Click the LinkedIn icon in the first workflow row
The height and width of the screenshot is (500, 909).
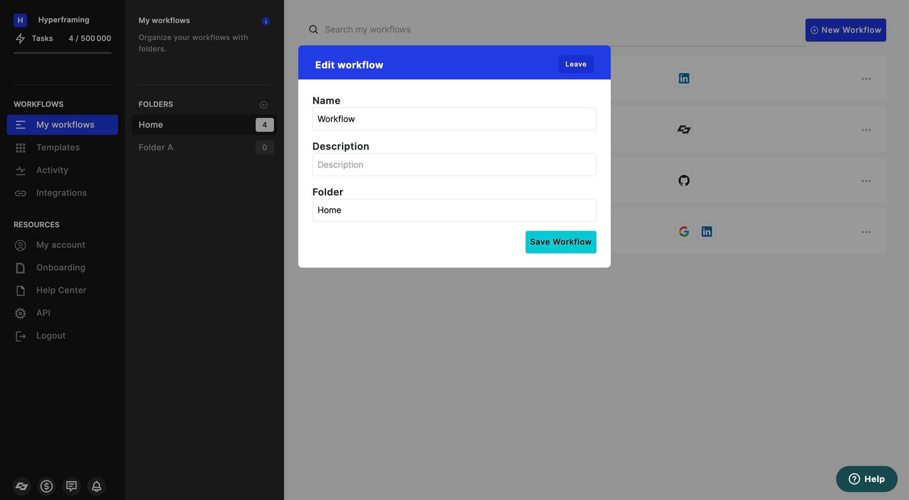[x=684, y=78]
